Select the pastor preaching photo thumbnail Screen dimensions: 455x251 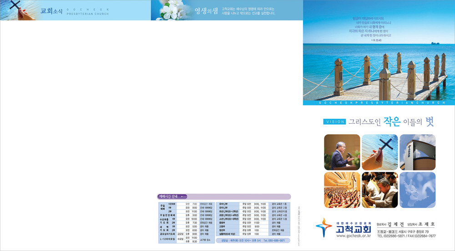342,152
